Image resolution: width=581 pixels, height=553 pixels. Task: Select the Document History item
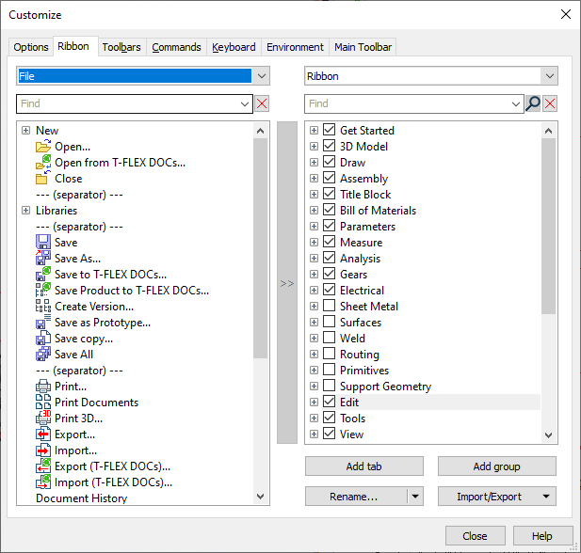click(82, 498)
